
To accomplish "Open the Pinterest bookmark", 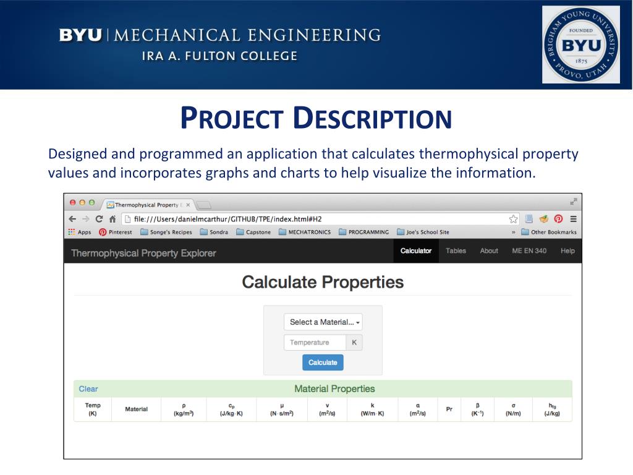I will point(116,233).
